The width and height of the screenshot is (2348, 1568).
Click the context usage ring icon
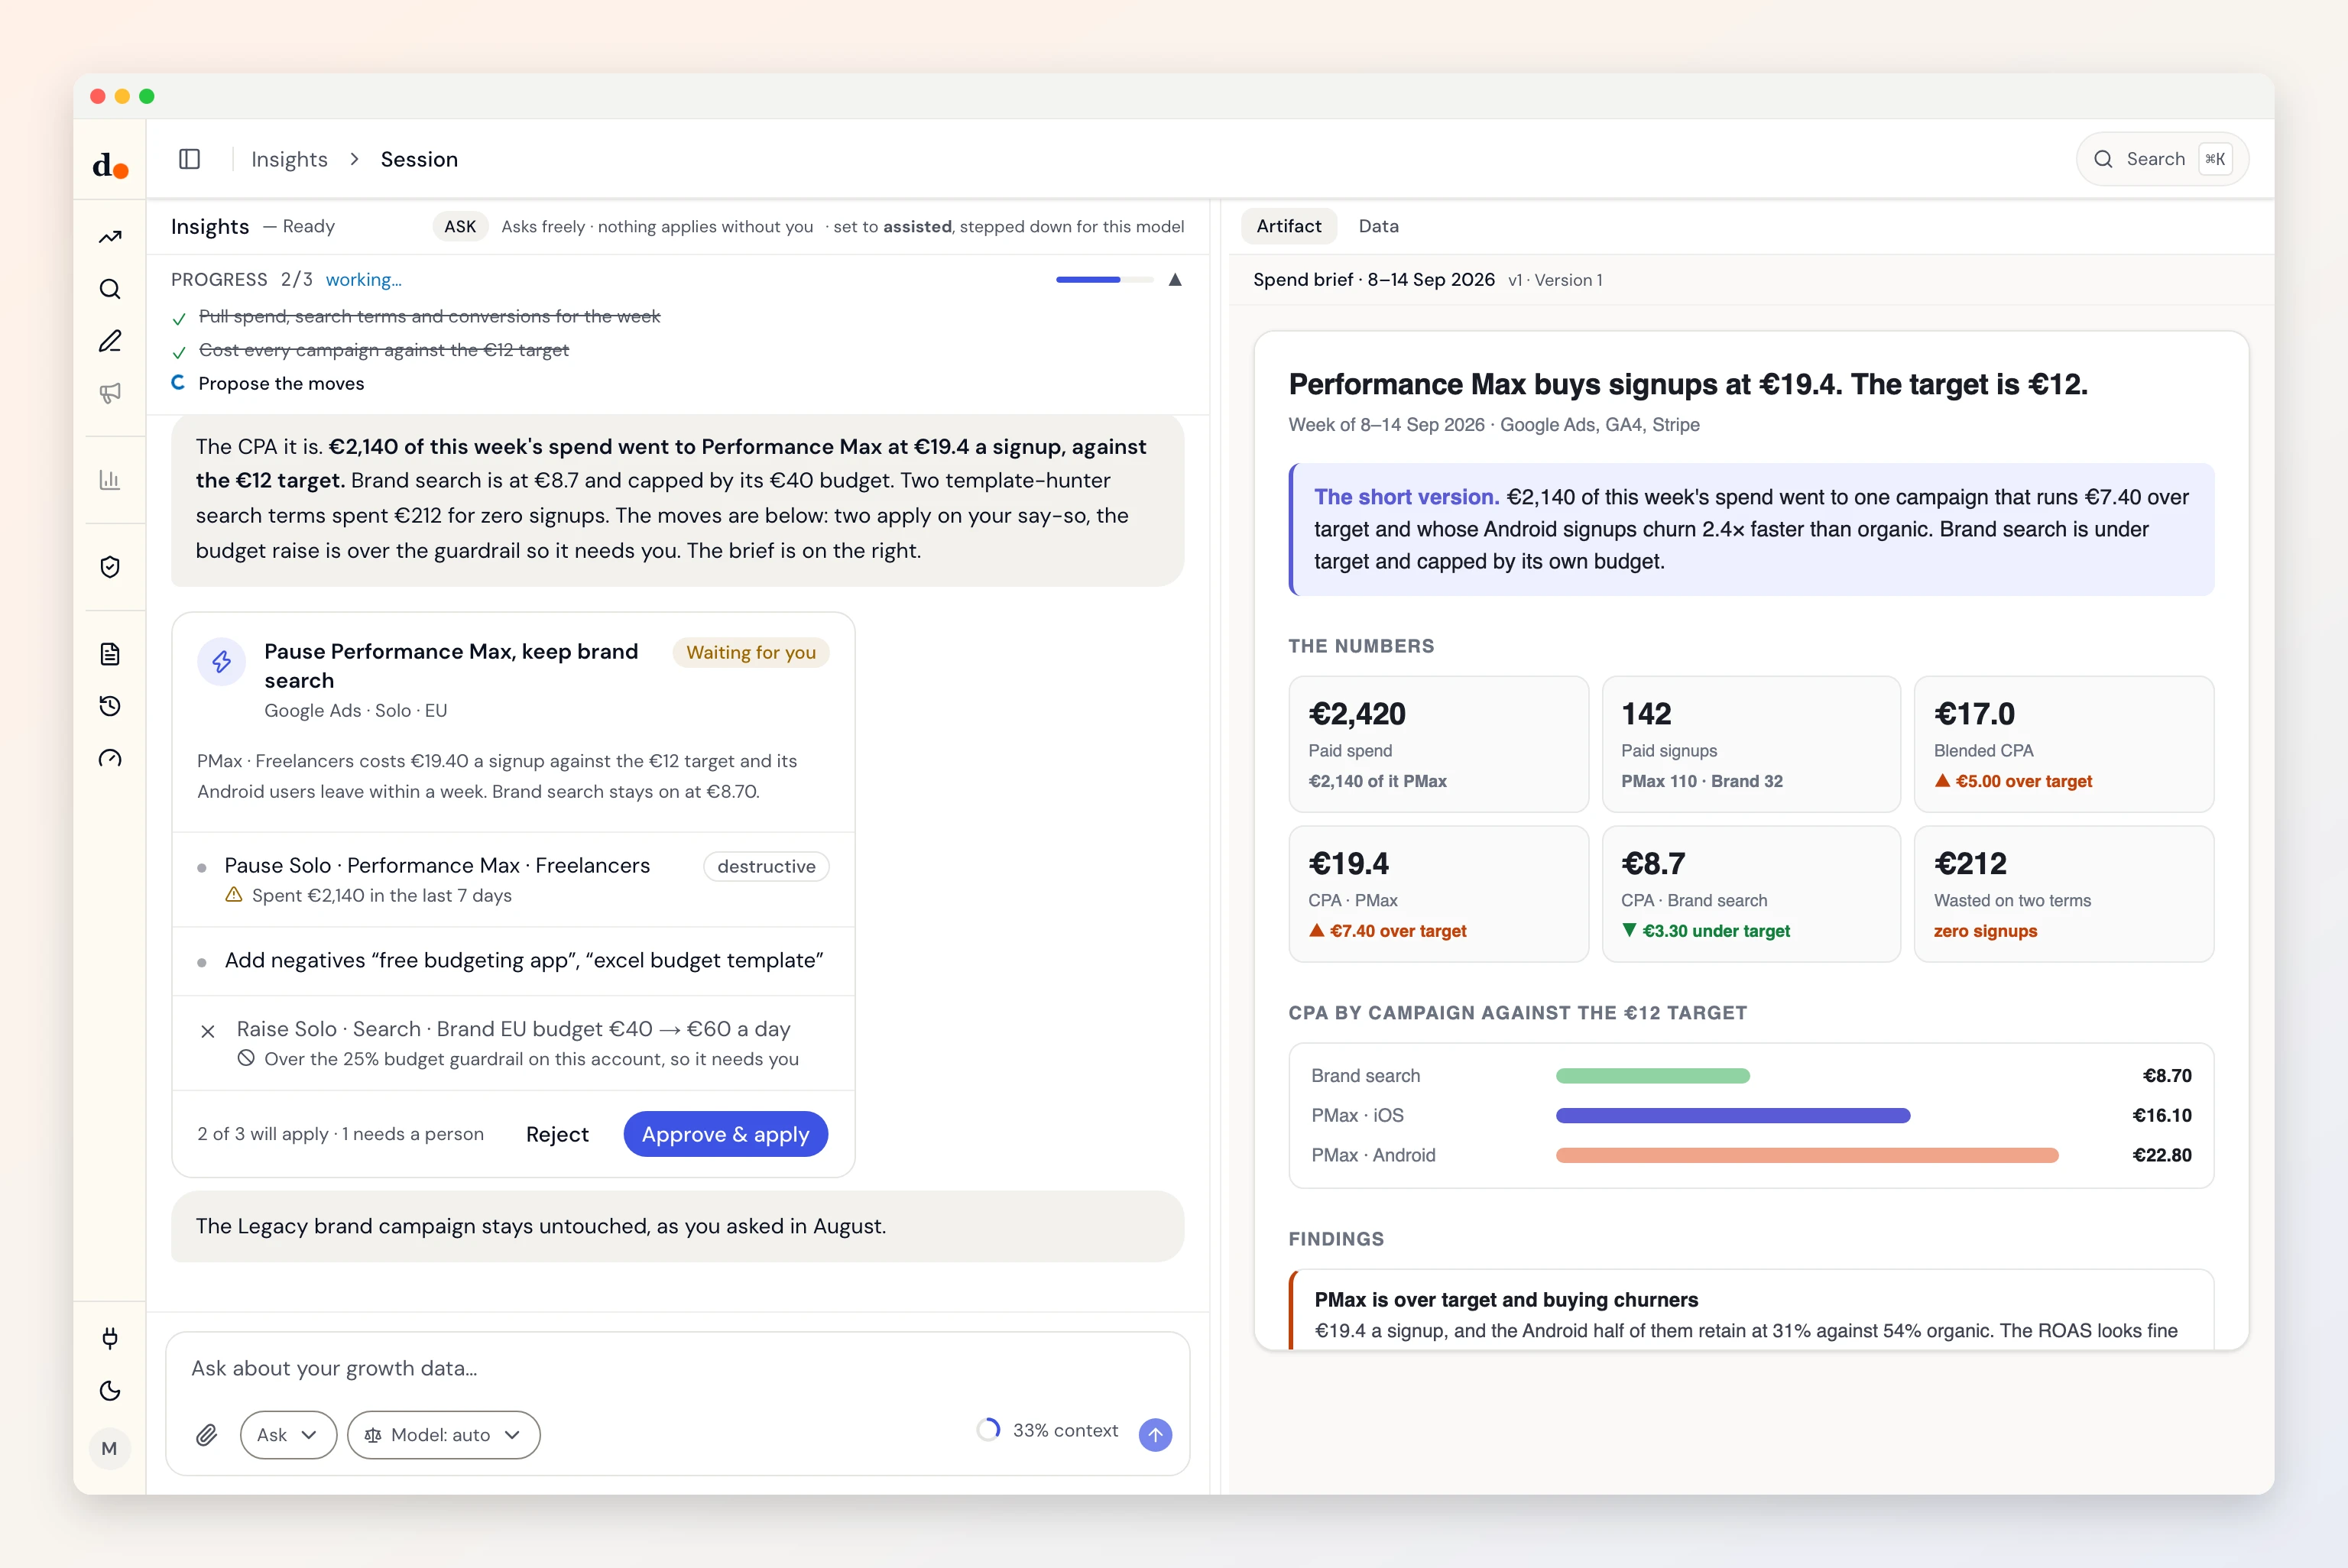click(x=989, y=1430)
